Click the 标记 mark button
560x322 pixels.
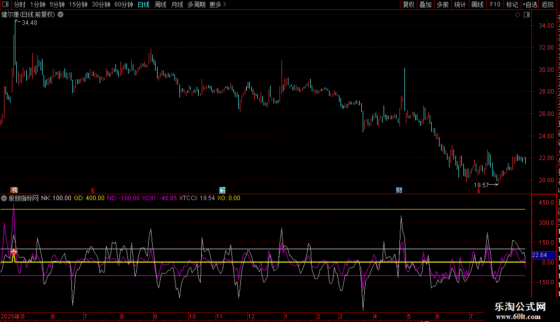point(512,4)
